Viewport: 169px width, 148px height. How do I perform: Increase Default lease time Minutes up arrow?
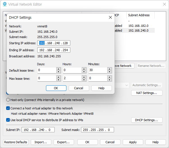(x=109, y=69)
